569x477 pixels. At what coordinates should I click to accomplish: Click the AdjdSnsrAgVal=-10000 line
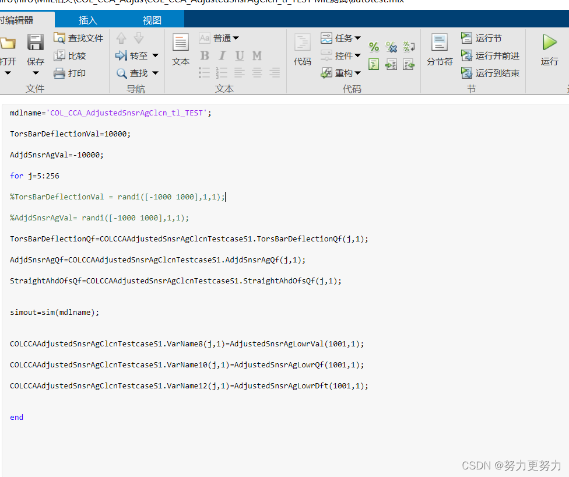pyautogui.click(x=57, y=155)
